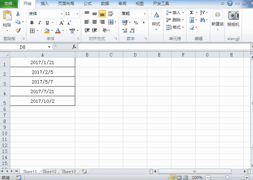The width and height of the screenshot is (253, 180).
Task: Toggle bottom vertical alignment
Action: pos(102,14)
